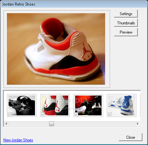The image size is (148, 145).
Task: Click the large red-white shoe preview image
Action: click(x=56, y=49)
